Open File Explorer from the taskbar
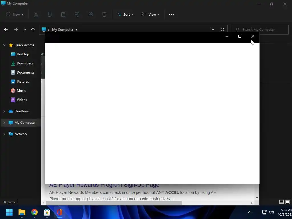The width and height of the screenshot is (292, 219). click(x=22, y=212)
